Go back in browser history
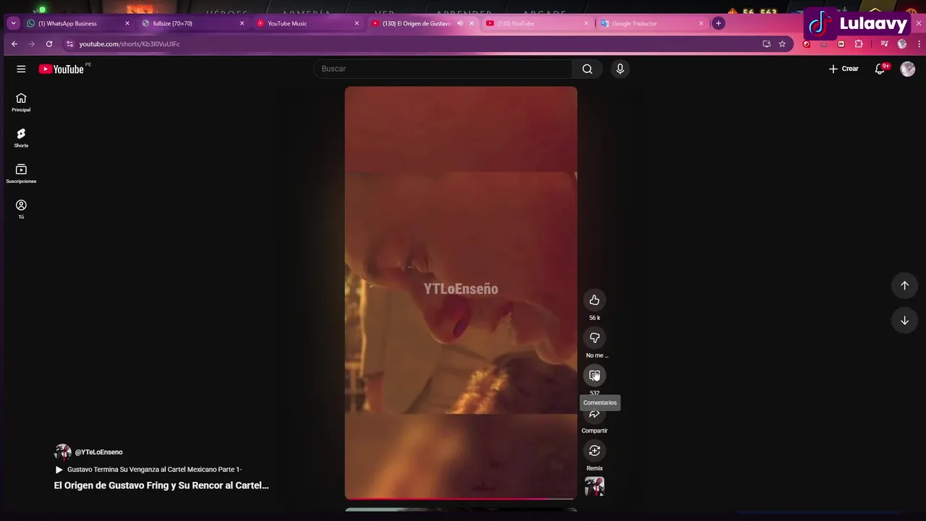The width and height of the screenshot is (926, 521). pos(14,44)
